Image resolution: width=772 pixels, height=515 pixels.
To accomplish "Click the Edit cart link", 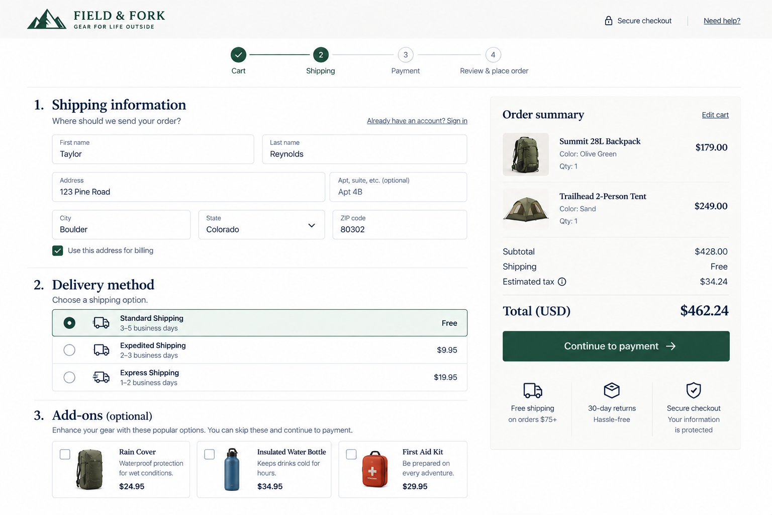I will 715,115.
